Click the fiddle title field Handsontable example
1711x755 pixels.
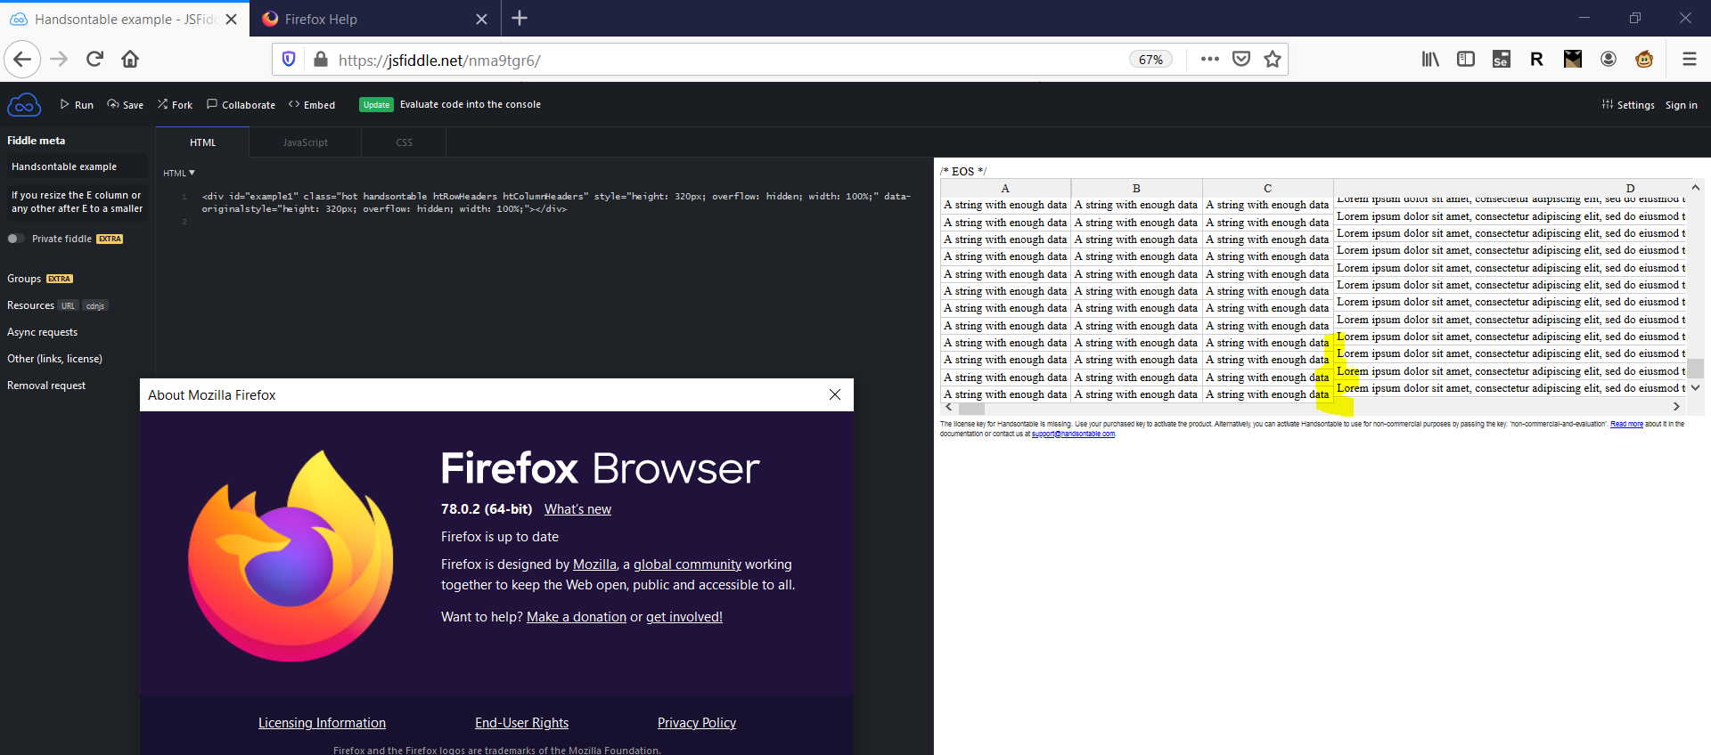point(78,166)
